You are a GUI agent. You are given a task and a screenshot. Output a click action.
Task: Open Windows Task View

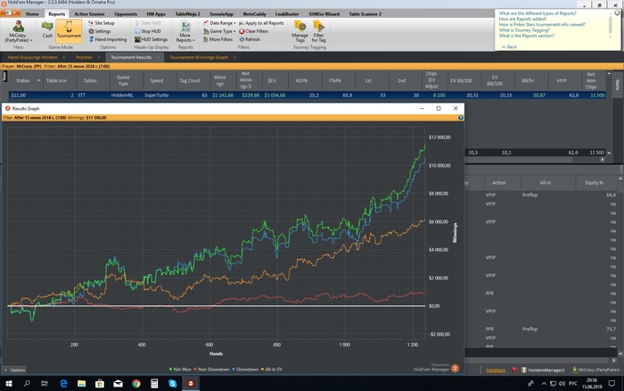click(x=45, y=384)
